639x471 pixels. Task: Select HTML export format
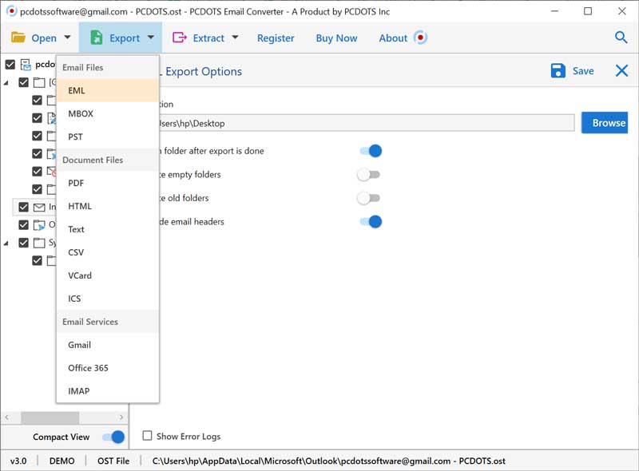click(x=108, y=206)
